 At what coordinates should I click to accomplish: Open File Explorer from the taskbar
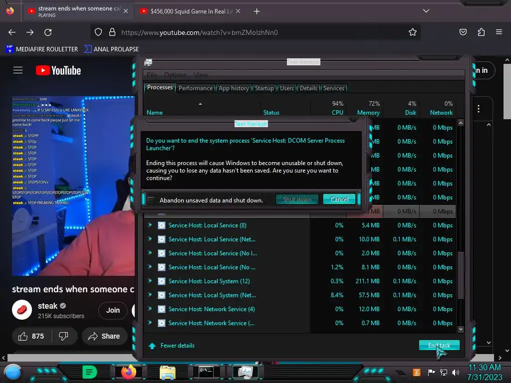tap(168, 372)
